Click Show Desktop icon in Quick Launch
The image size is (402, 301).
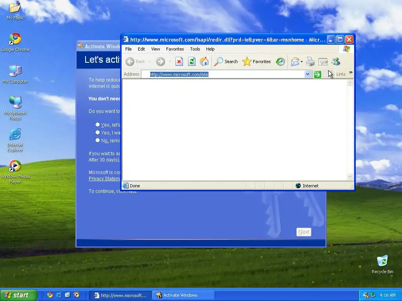[x=68, y=295]
